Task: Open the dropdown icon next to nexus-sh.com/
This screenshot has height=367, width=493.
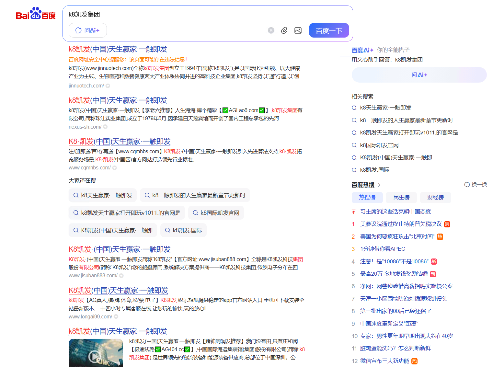Action: pos(105,127)
